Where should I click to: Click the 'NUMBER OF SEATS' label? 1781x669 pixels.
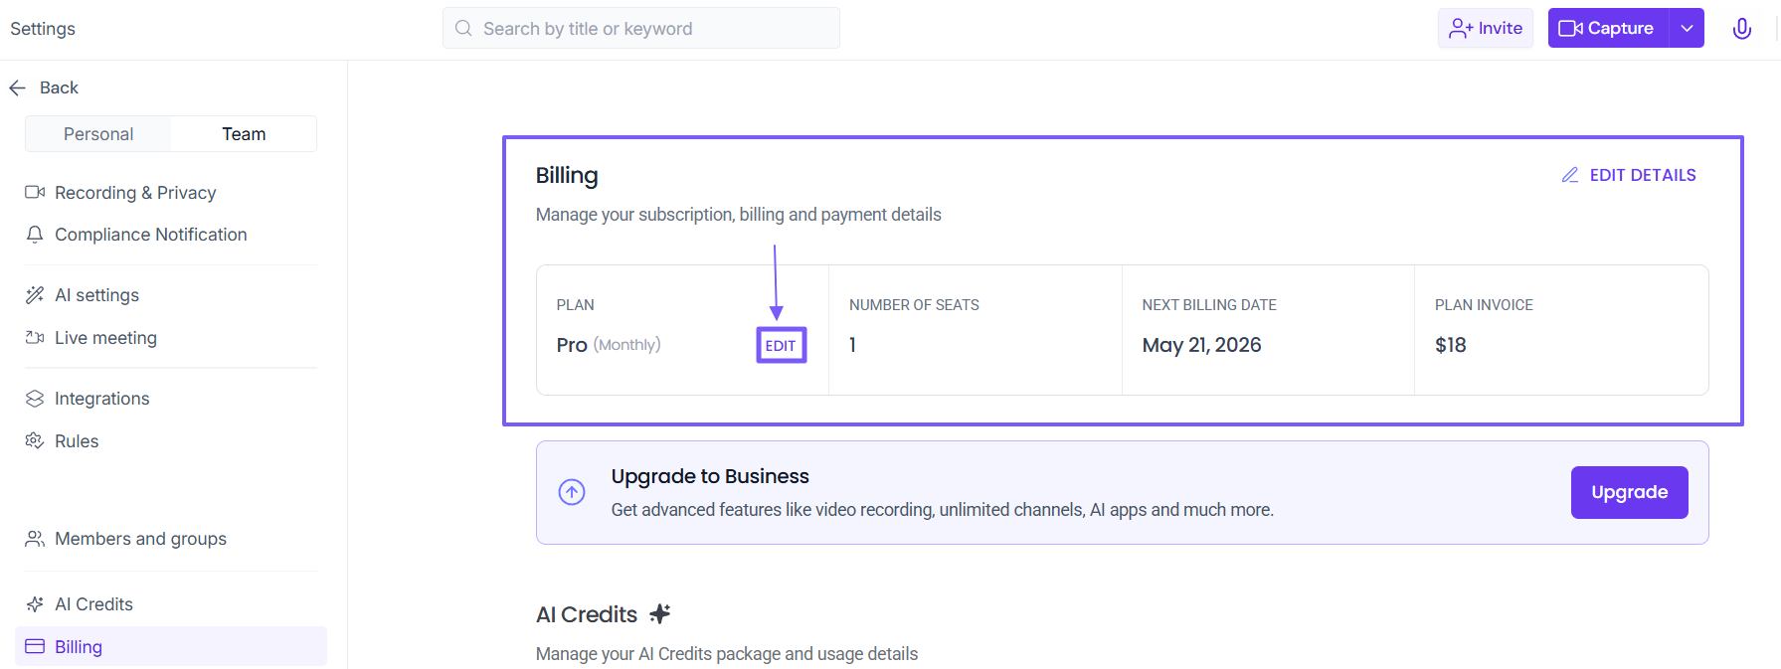tap(914, 305)
